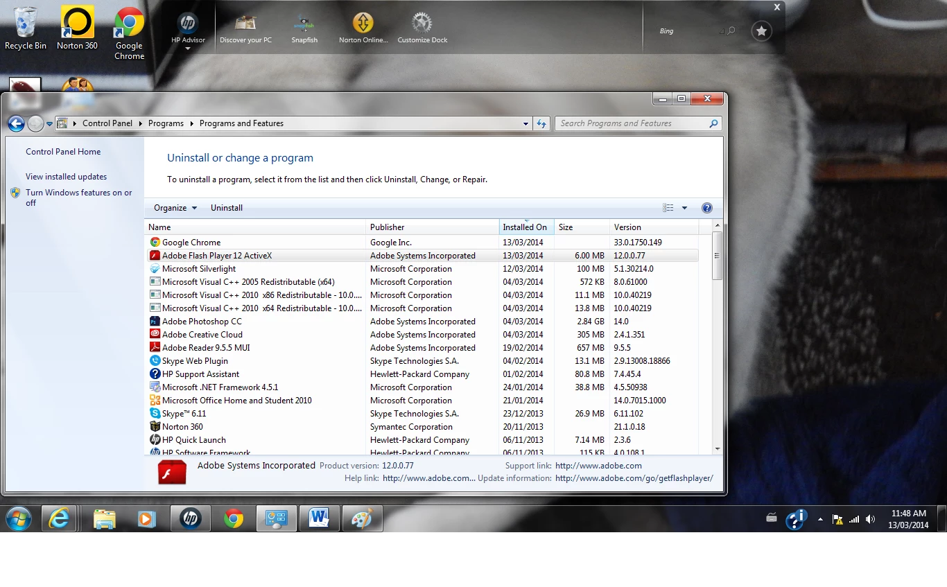Screen dimensions: 947x587
Task: Open Word from the taskbar
Action: click(x=319, y=518)
